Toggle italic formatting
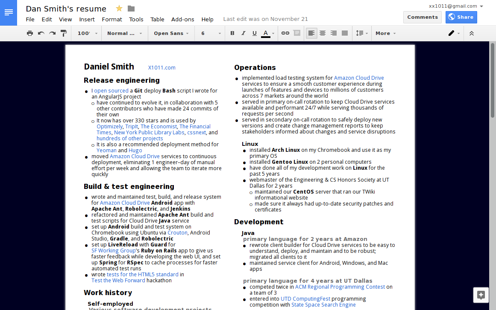496x310 pixels. point(243,33)
